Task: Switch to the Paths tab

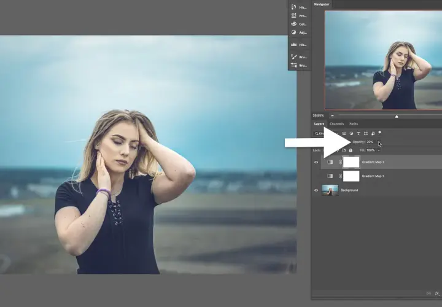Action: [354, 124]
